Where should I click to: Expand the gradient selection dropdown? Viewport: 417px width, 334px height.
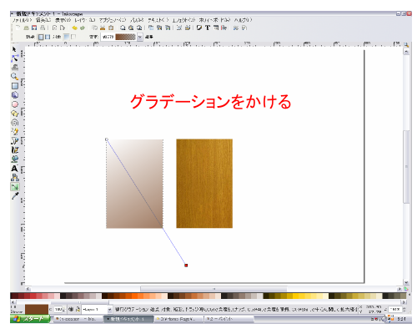tap(140, 37)
